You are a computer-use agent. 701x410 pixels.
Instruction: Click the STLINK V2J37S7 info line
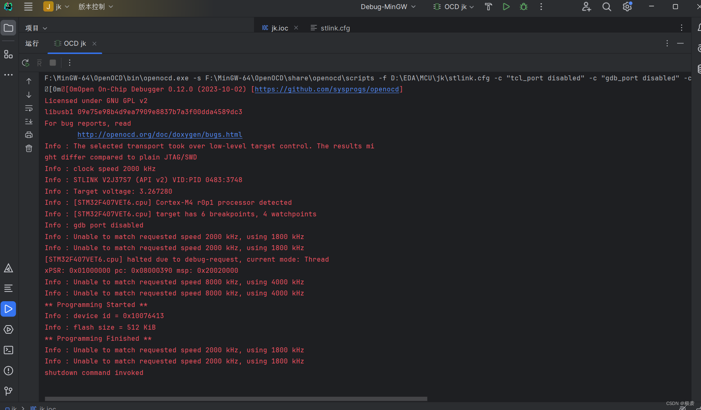[143, 180]
